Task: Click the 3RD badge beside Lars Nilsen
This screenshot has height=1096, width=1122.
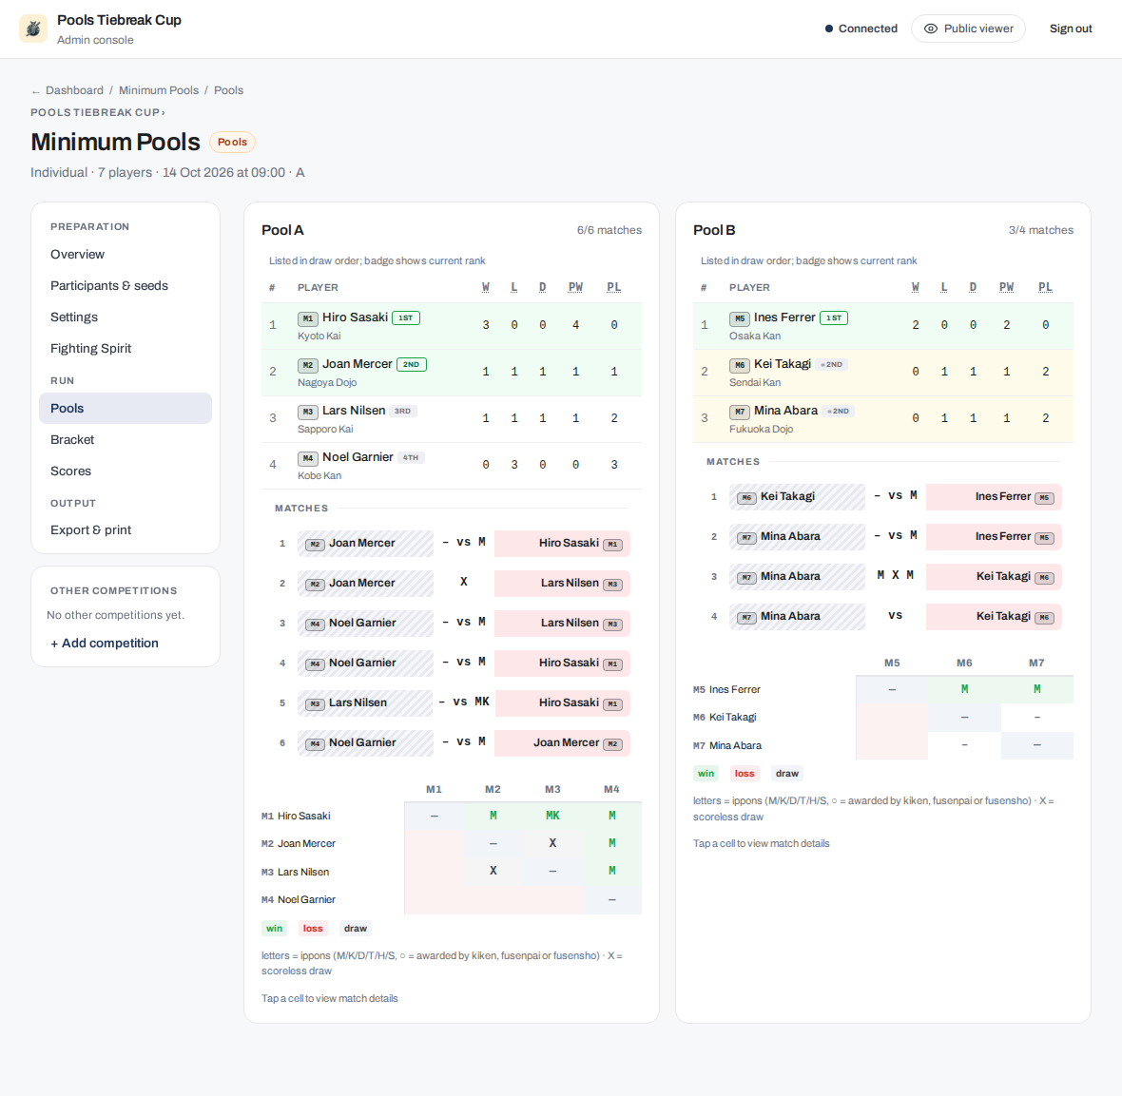Action: [x=403, y=411]
